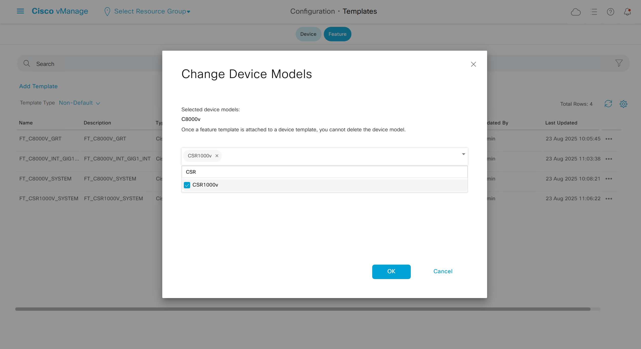Confirm with the OK button
This screenshot has height=349, width=641.
click(x=391, y=271)
